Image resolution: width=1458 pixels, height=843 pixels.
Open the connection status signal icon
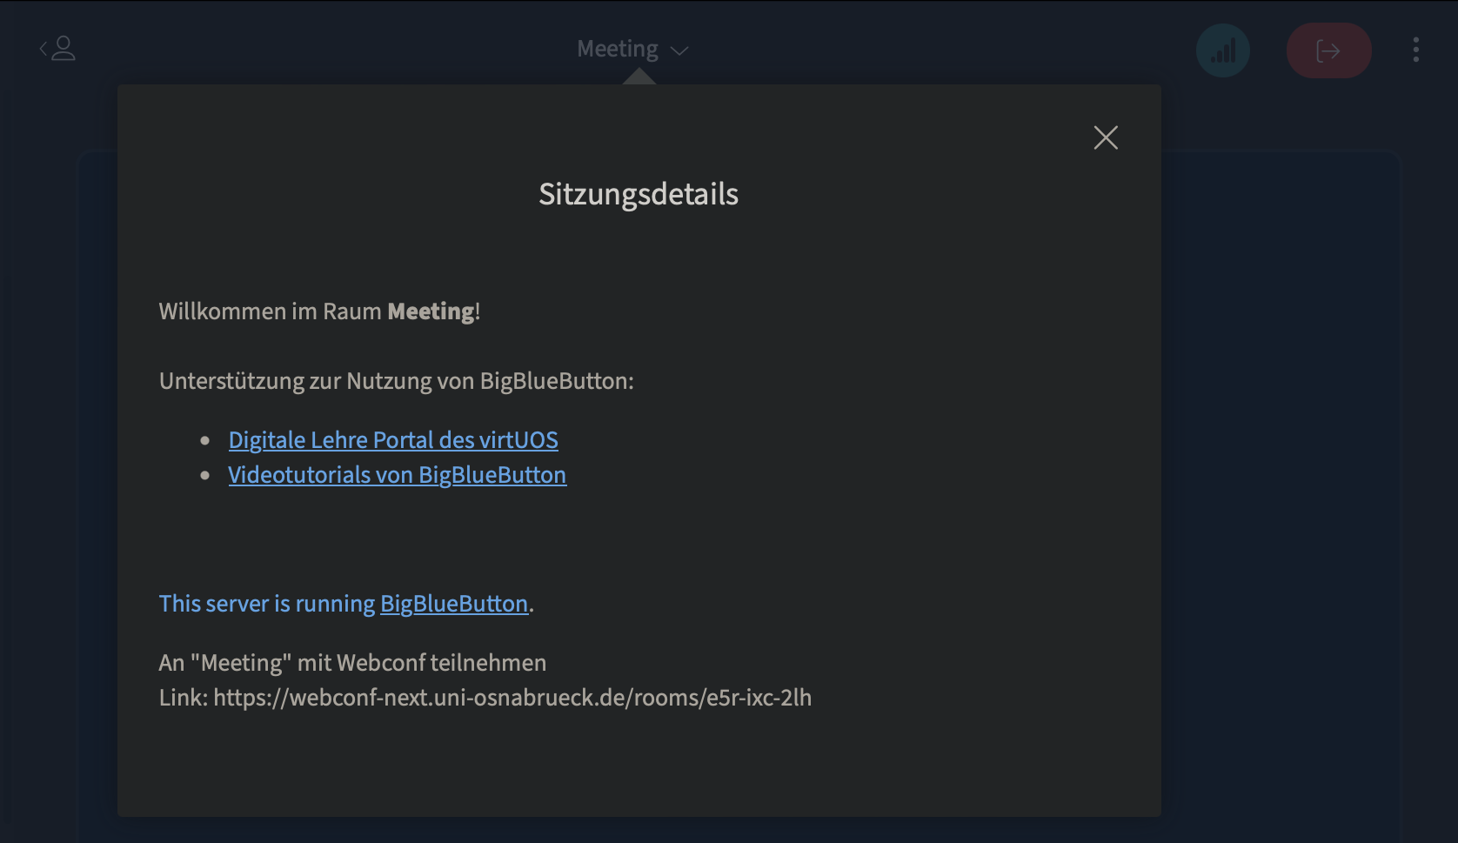point(1223,50)
